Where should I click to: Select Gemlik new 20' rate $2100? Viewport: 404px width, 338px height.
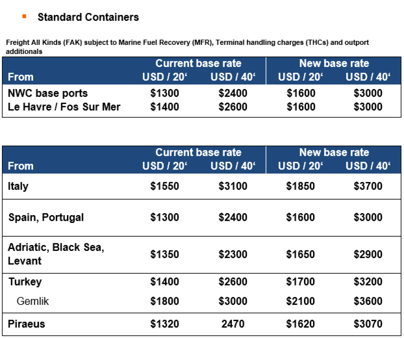(x=300, y=301)
